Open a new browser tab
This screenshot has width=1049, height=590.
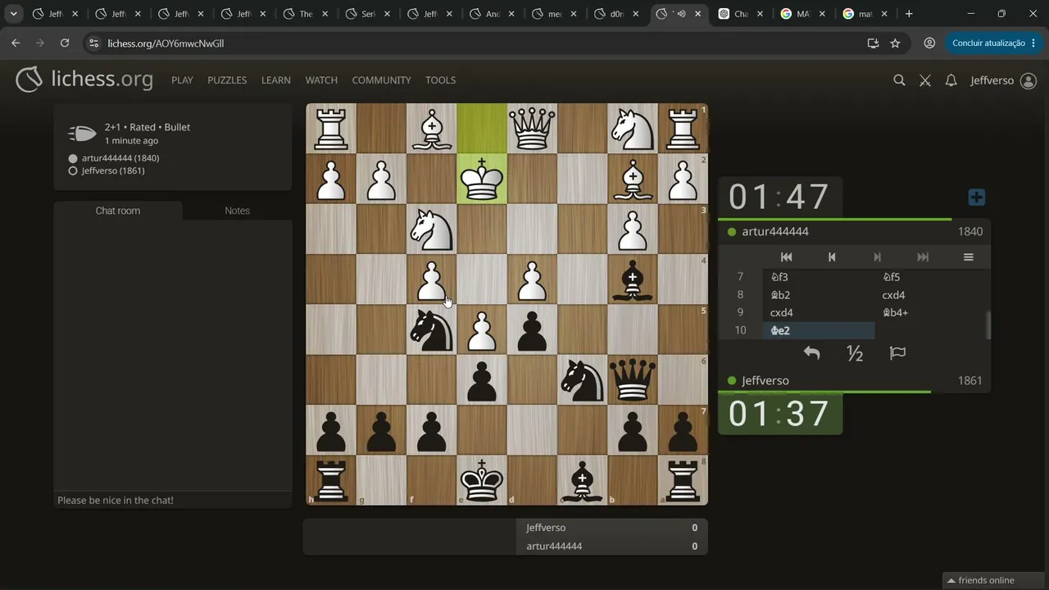[x=909, y=14]
